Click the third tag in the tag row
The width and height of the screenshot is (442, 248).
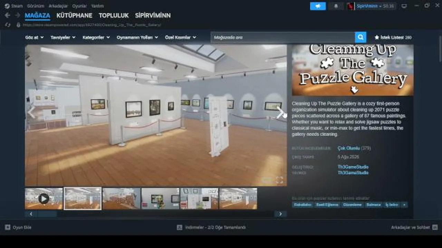pos(352,205)
